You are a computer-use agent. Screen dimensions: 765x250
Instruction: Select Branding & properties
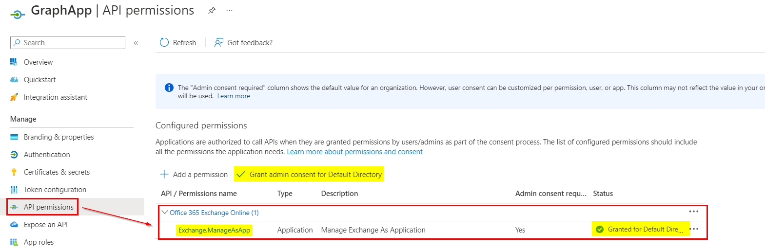coord(59,137)
